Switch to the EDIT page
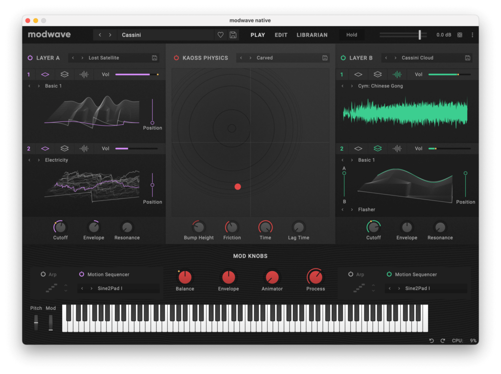 281,35
